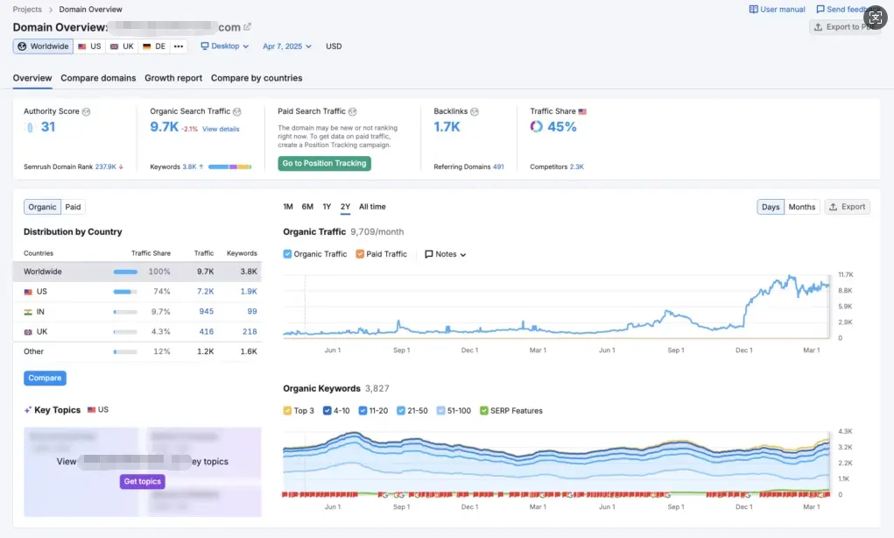Click the Authority Score info icon
The image size is (894, 538).
(86, 112)
